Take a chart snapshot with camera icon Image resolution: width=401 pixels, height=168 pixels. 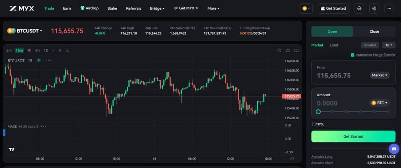(x=296, y=50)
